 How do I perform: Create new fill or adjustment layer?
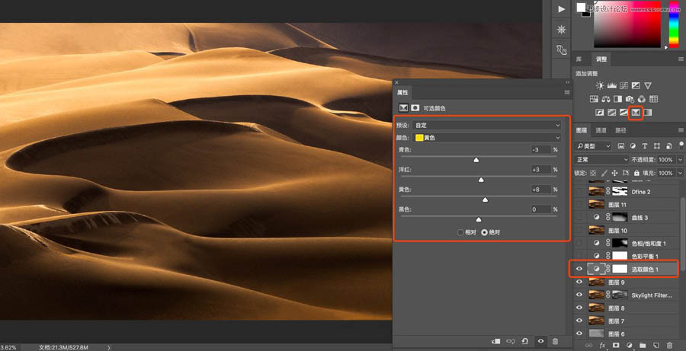pyautogui.click(x=629, y=346)
